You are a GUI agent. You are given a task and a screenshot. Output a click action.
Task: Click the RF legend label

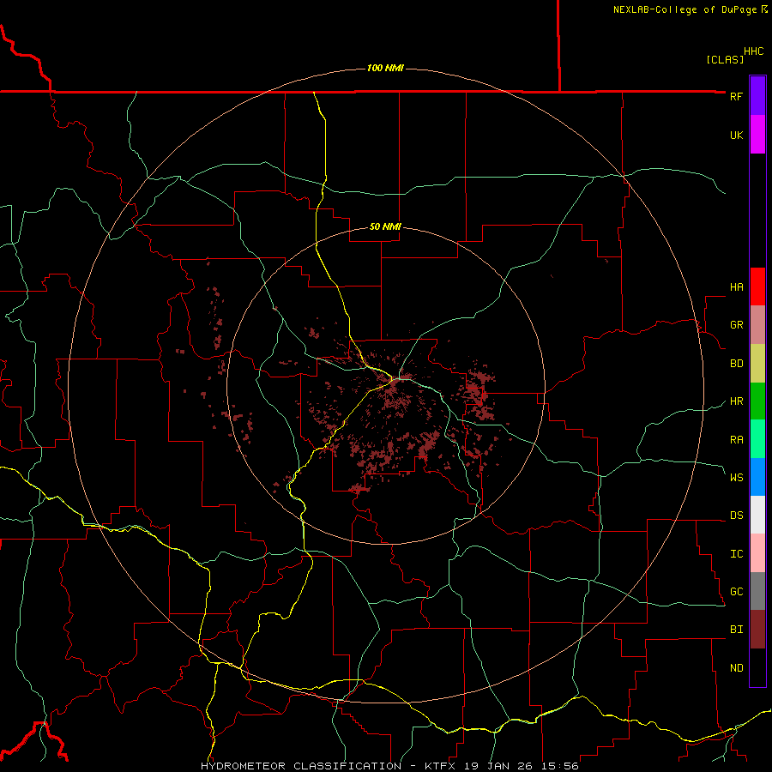736,96
